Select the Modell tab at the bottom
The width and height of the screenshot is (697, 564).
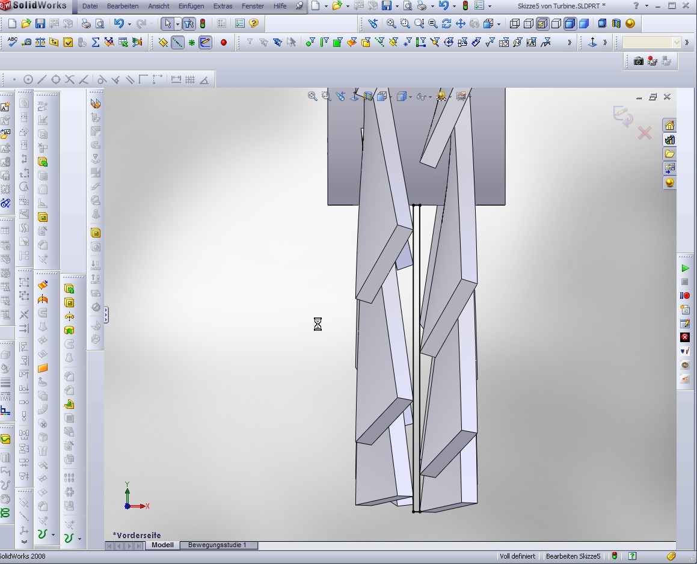(162, 545)
